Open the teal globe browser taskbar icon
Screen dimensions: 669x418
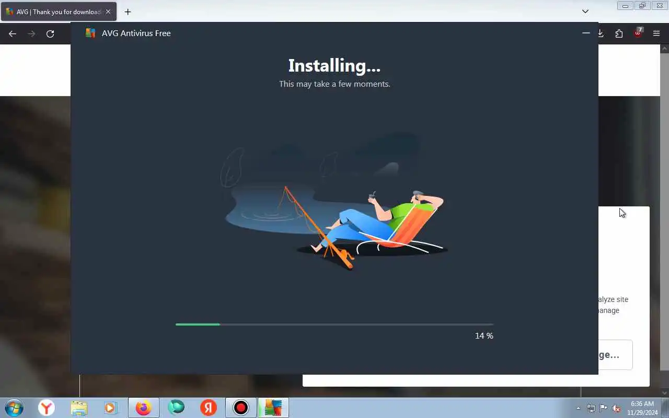176,407
